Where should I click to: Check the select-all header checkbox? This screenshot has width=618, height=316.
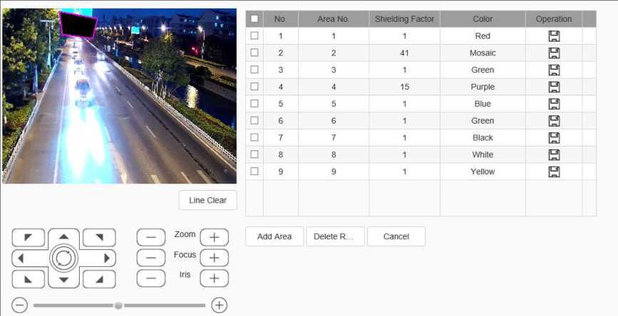tap(254, 19)
